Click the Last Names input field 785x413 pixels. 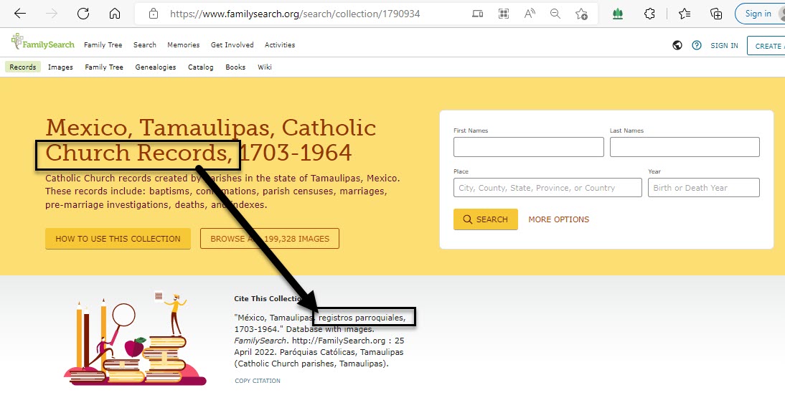point(685,147)
